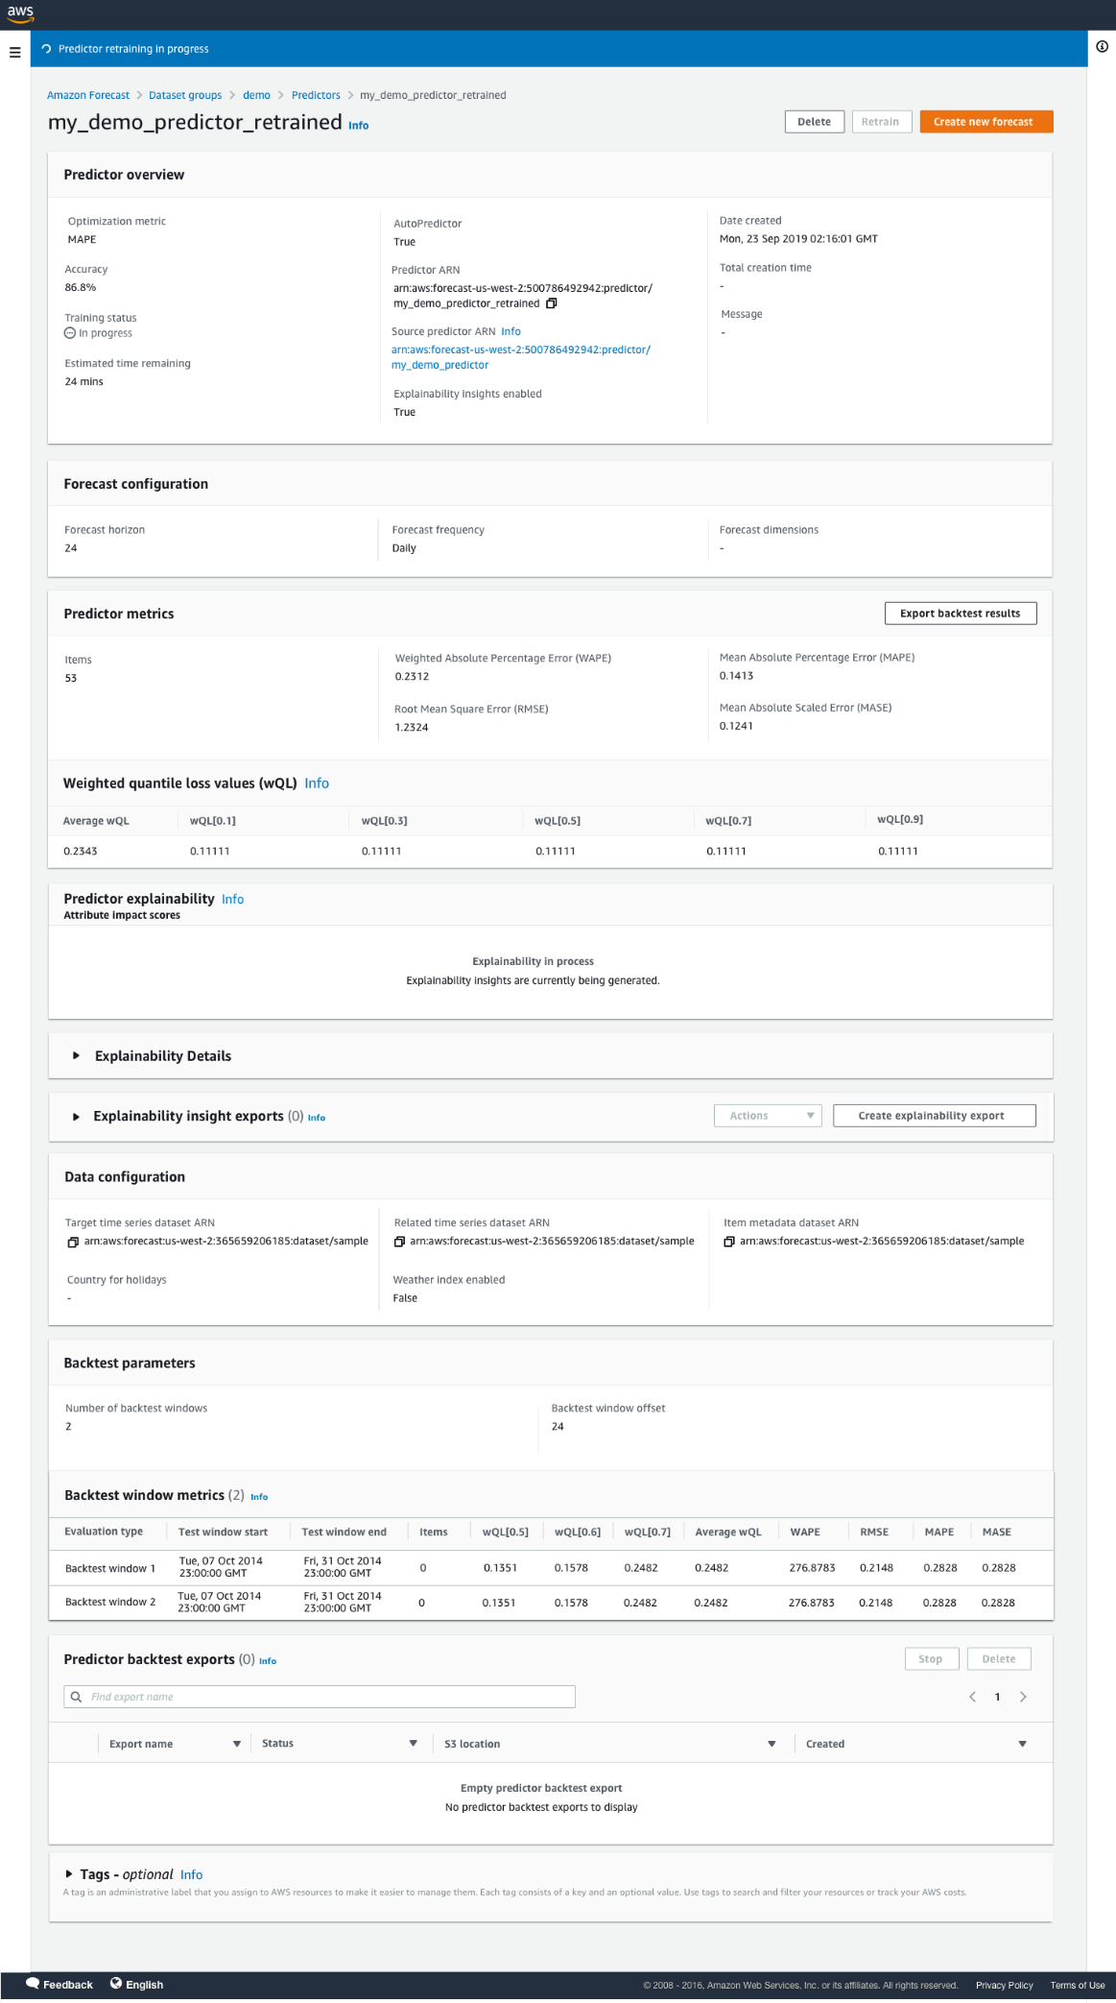This screenshot has height=2003, width=1116.
Task: Click the Delete predictor button
Action: pyautogui.click(x=814, y=122)
